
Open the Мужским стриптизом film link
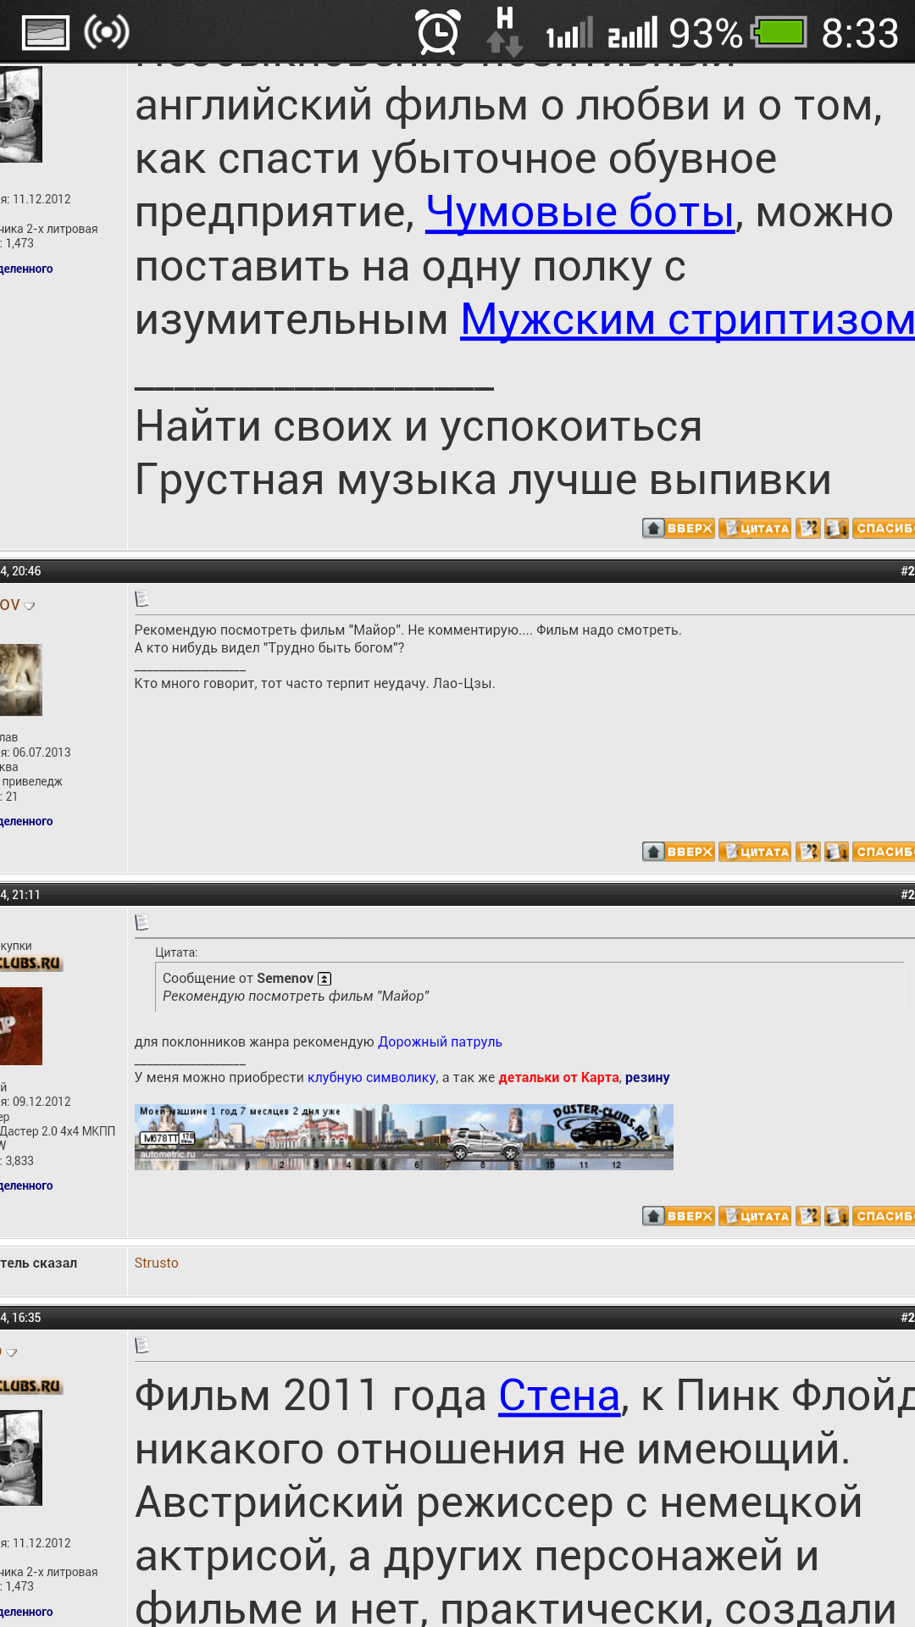tap(686, 320)
